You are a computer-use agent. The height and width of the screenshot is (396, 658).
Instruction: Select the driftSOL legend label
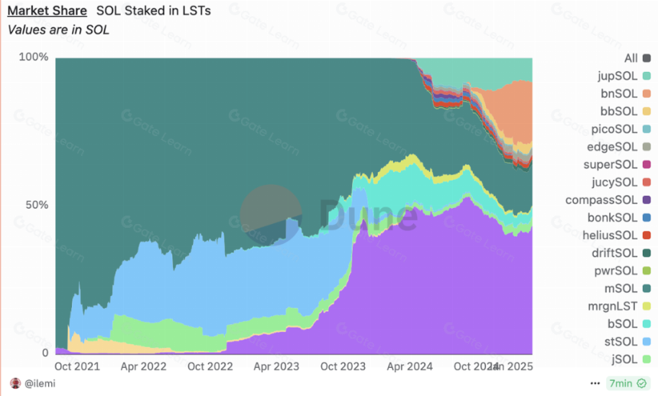614,253
